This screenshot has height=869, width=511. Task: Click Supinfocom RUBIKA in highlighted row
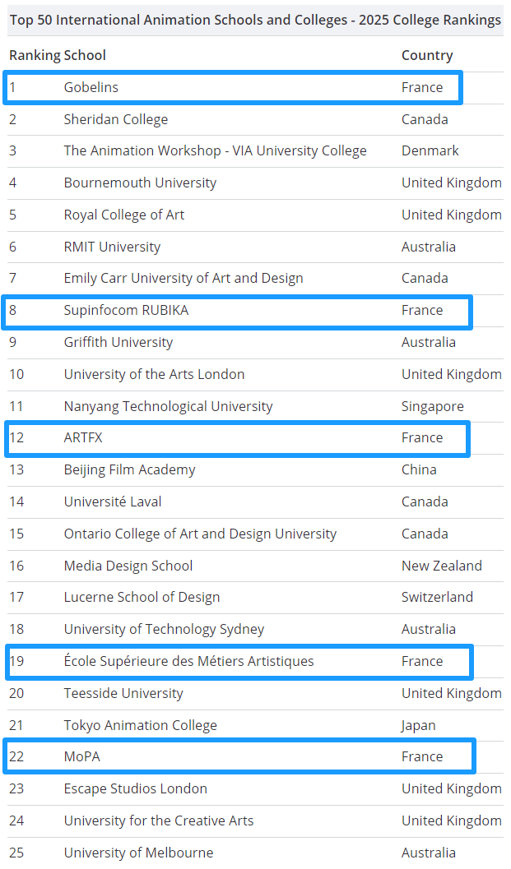click(x=120, y=310)
